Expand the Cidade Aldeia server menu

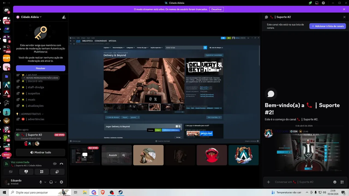tap(41, 17)
